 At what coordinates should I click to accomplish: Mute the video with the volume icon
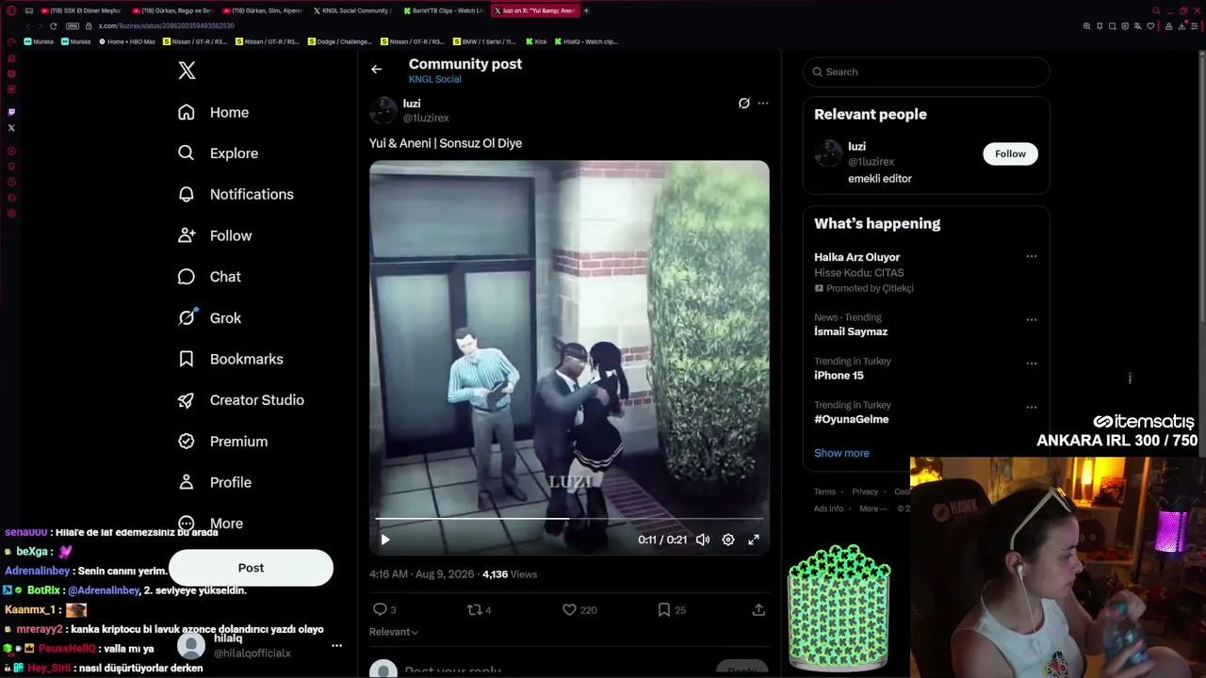(703, 540)
